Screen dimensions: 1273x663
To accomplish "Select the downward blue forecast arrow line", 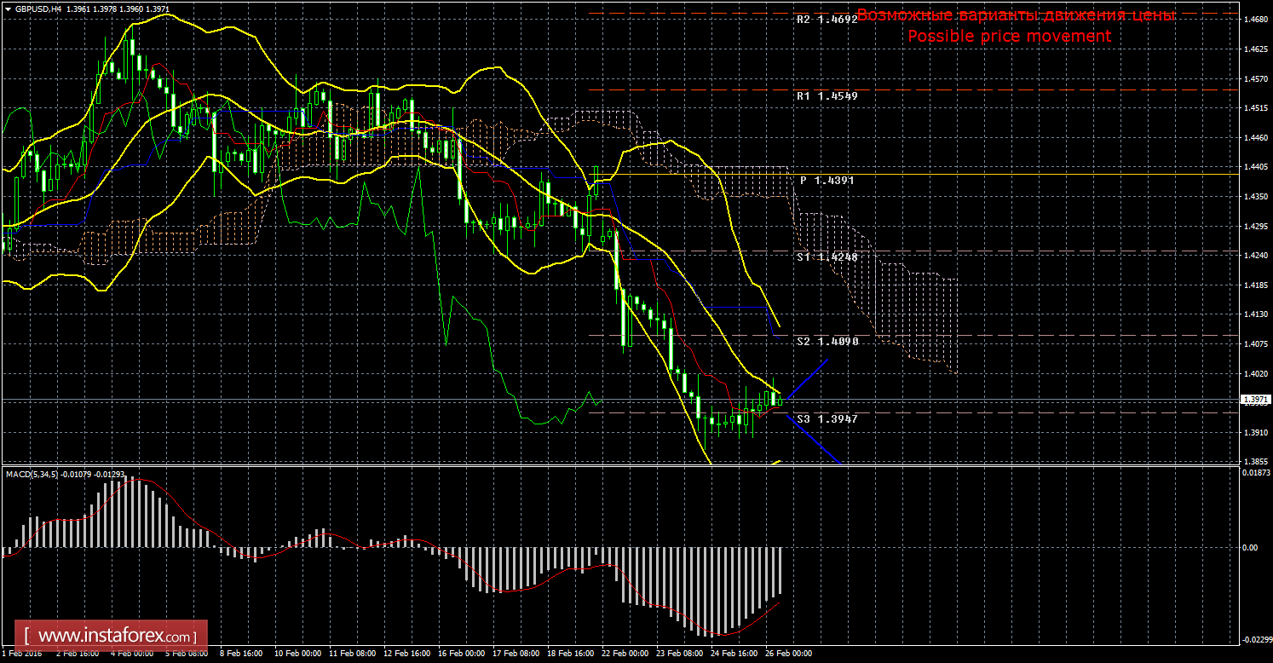I will click(816, 442).
